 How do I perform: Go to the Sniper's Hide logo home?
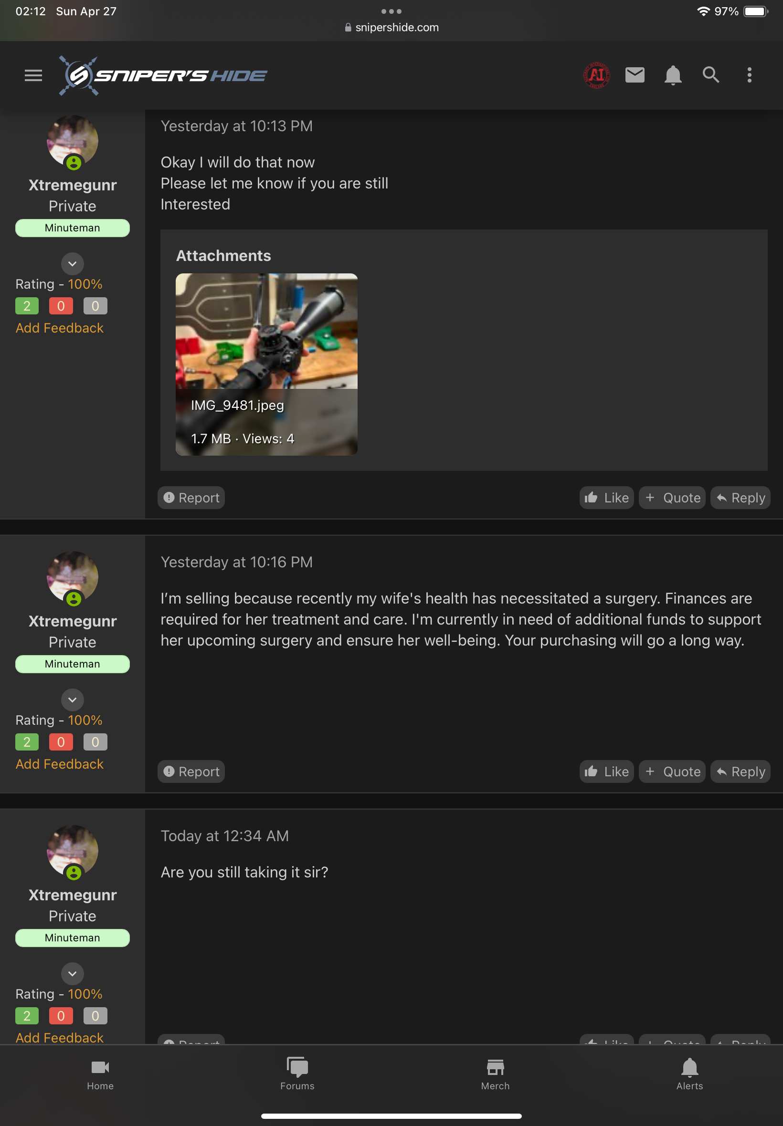pyautogui.click(x=163, y=75)
